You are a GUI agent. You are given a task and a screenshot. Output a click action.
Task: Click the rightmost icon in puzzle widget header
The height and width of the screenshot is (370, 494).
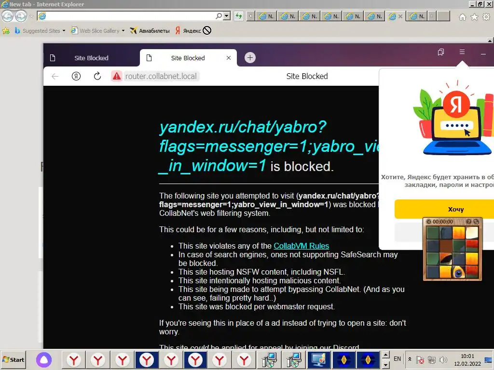476,222
